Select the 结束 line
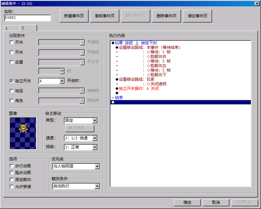This screenshot has height=209, width=261. tap(181, 98)
